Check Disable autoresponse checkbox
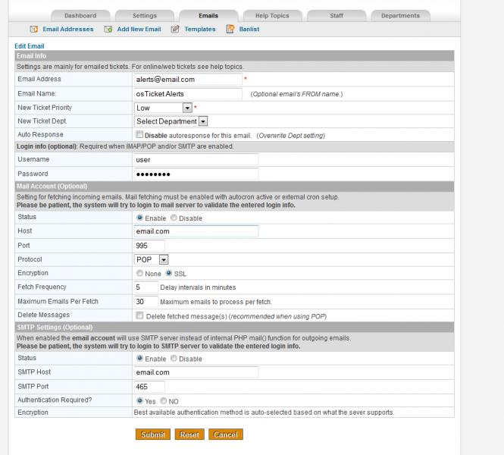 pyautogui.click(x=139, y=135)
